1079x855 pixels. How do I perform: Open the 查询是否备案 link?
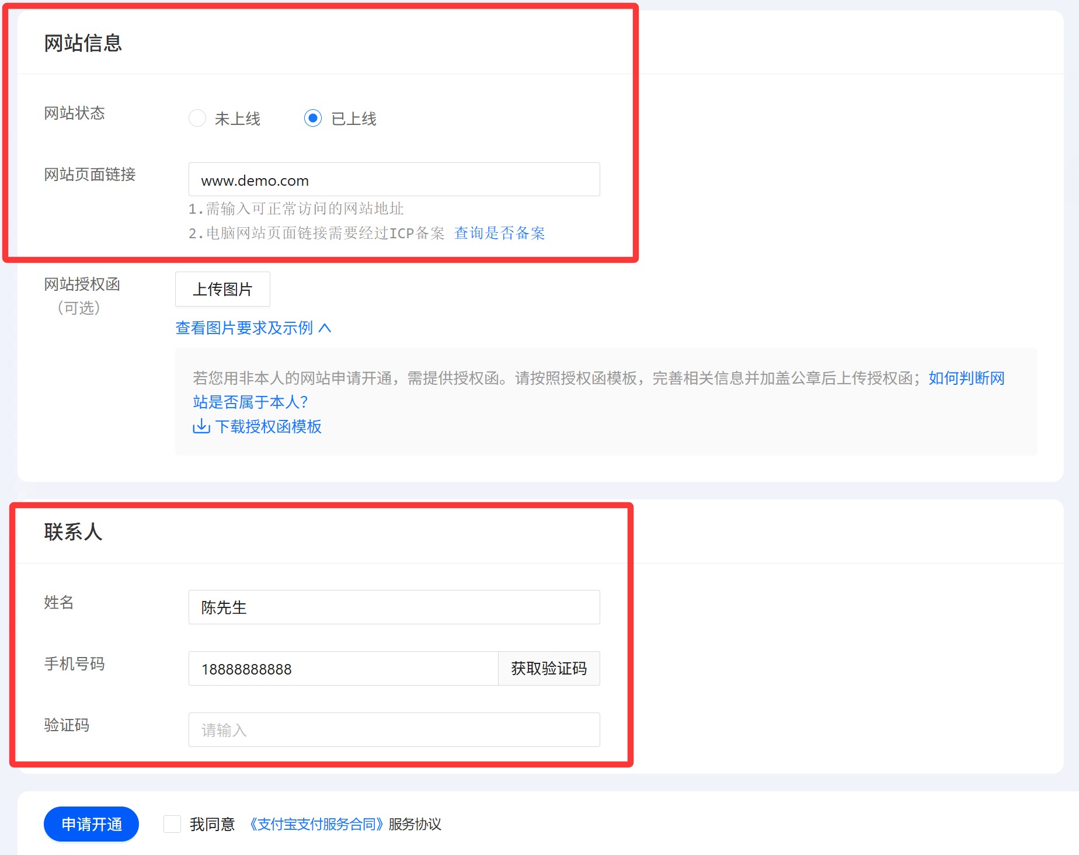[x=499, y=233]
